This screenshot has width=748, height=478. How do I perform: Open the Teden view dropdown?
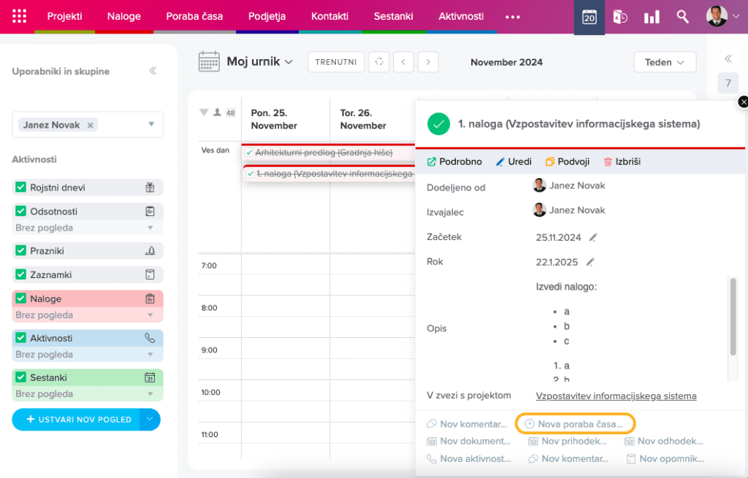(665, 62)
